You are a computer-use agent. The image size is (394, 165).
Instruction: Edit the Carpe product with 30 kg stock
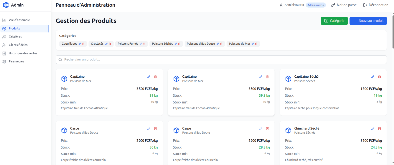(x=149, y=128)
